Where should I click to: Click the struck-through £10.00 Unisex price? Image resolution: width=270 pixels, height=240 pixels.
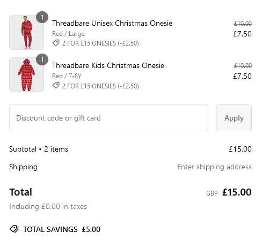pos(243,23)
